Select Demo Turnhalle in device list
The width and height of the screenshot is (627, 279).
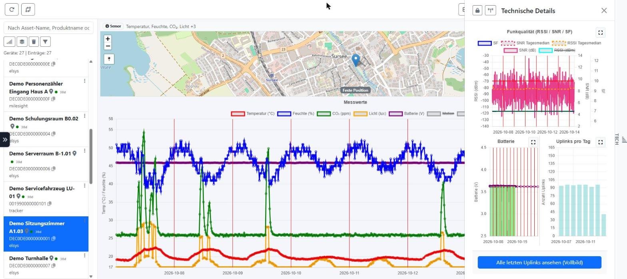point(46,265)
